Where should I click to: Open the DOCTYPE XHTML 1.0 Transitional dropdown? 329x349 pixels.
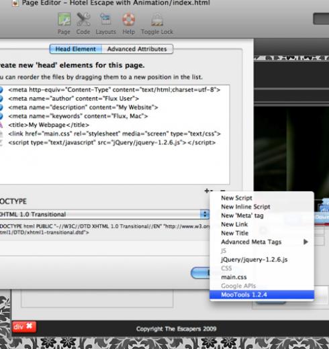pyautogui.click(x=104, y=214)
